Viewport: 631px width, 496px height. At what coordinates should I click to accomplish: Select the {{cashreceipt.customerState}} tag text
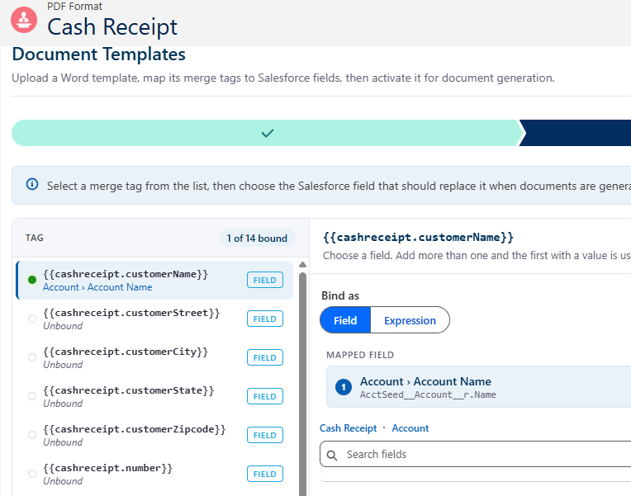pos(129,390)
